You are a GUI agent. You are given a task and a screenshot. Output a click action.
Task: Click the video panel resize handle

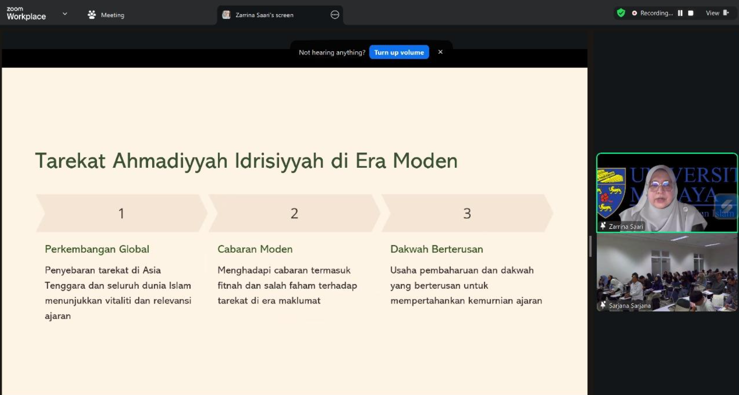[x=591, y=246]
